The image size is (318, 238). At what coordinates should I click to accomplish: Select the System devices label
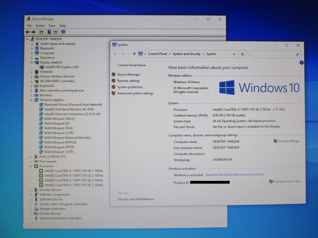click(x=50, y=214)
